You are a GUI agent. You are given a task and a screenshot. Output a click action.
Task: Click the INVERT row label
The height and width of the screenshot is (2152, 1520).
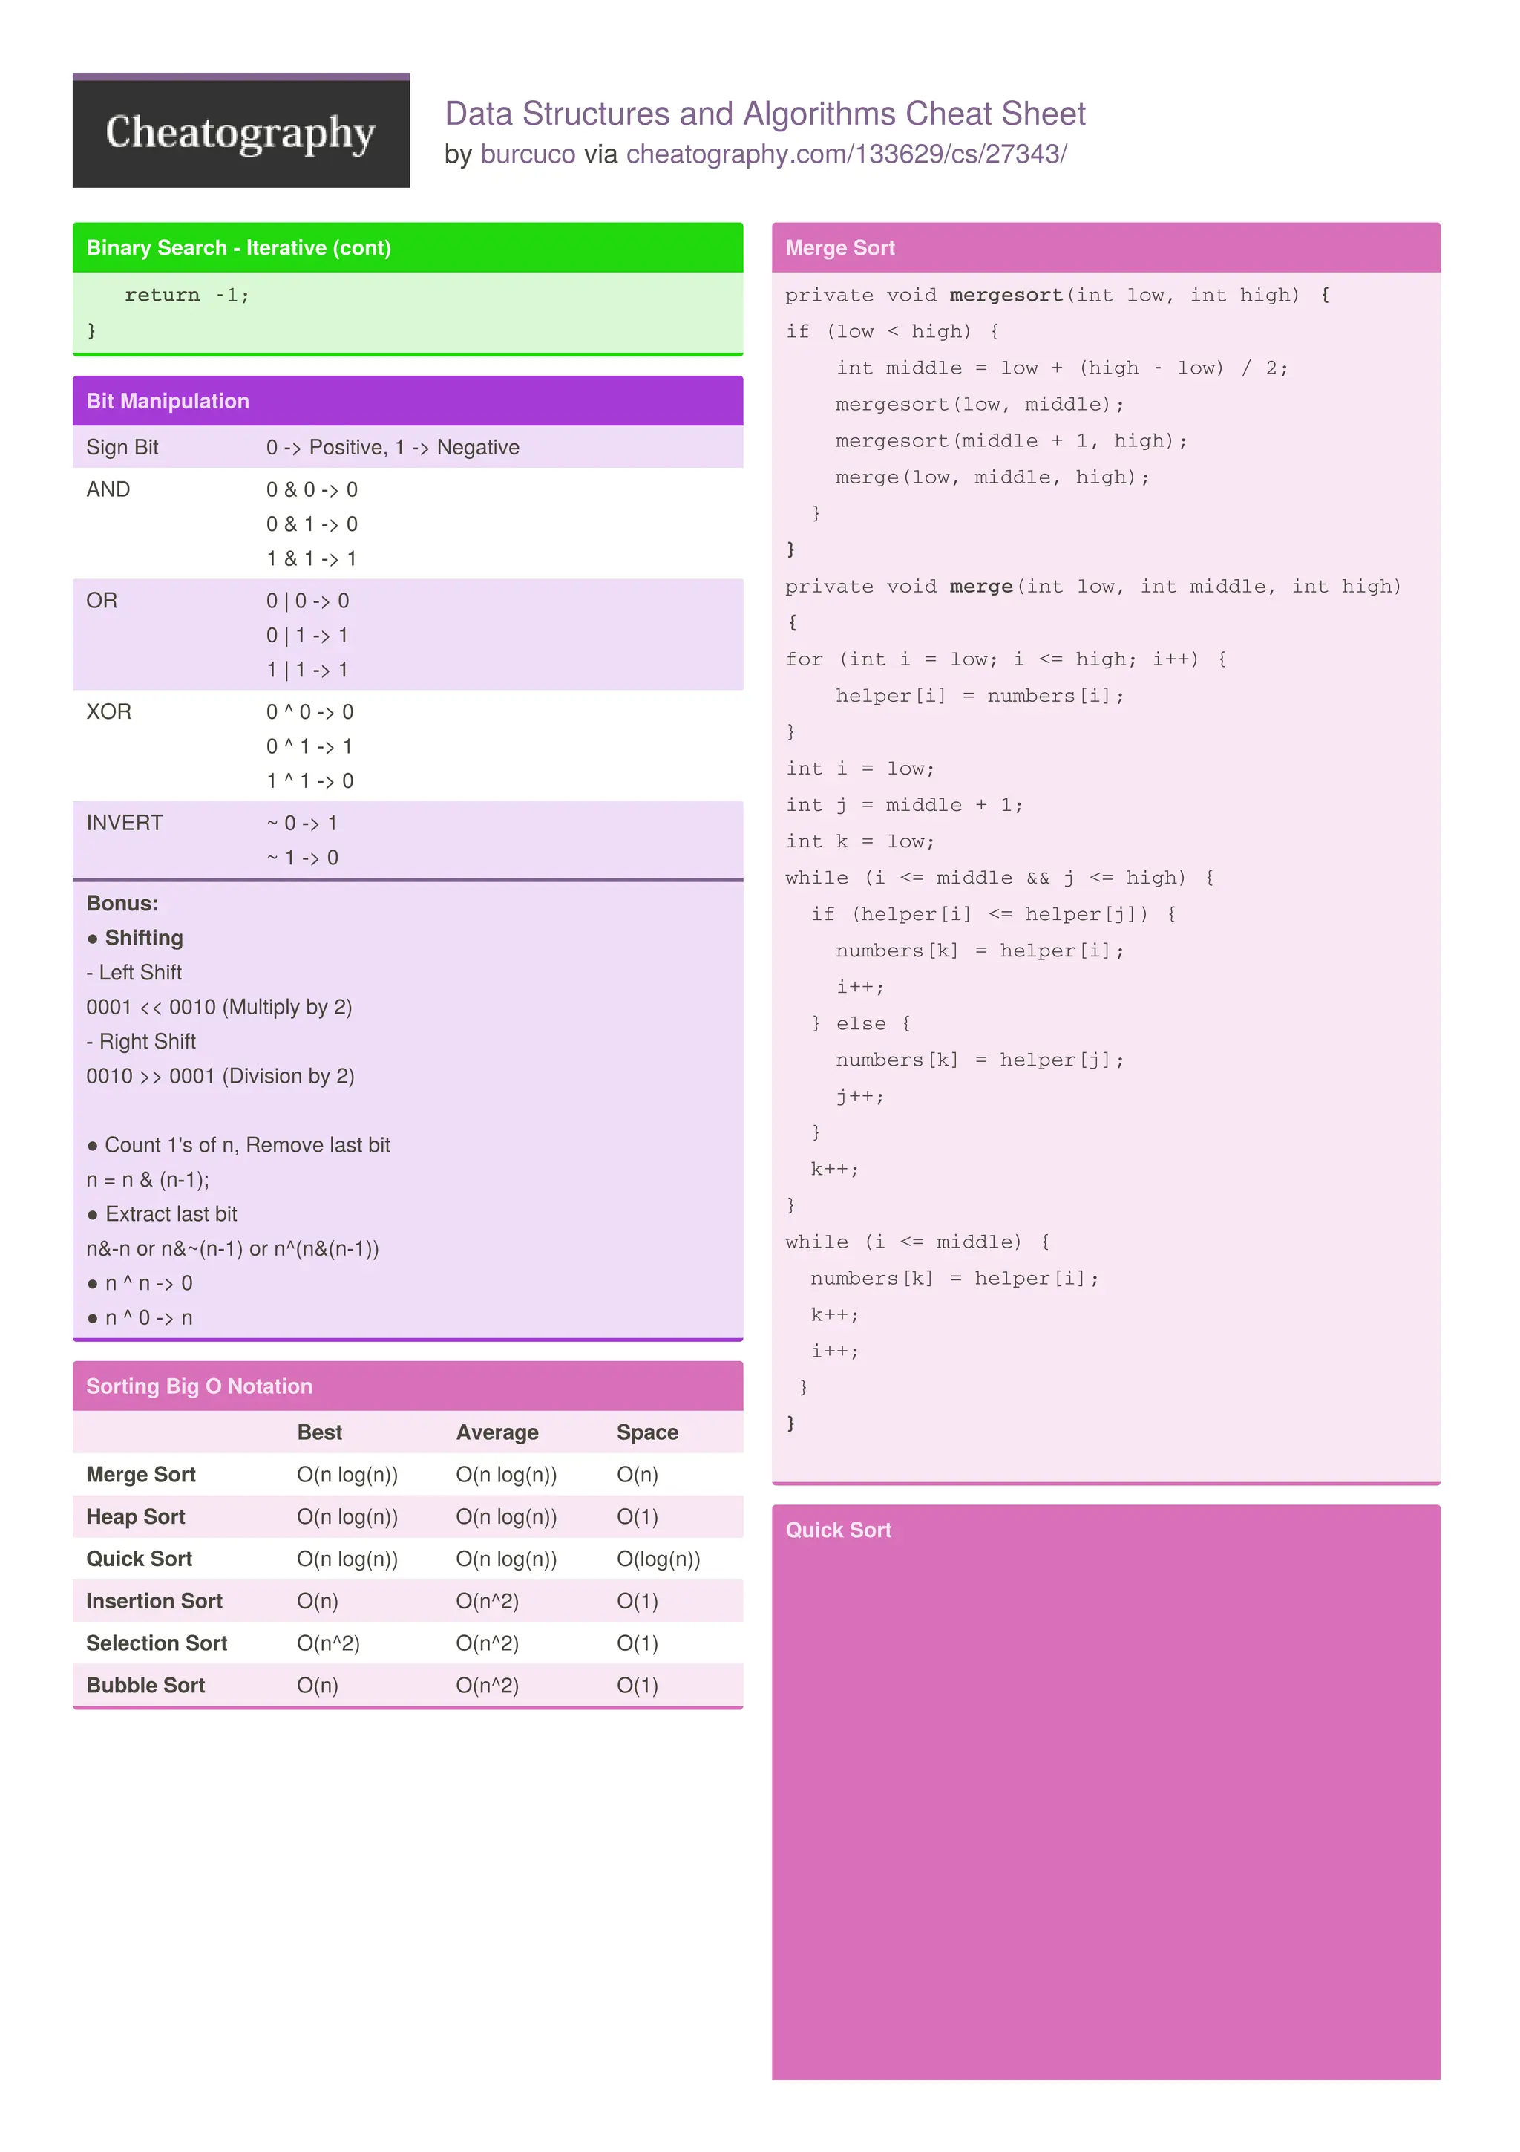click(x=125, y=823)
